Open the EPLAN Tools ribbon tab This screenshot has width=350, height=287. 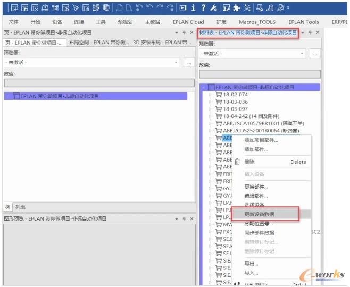click(x=304, y=22)
